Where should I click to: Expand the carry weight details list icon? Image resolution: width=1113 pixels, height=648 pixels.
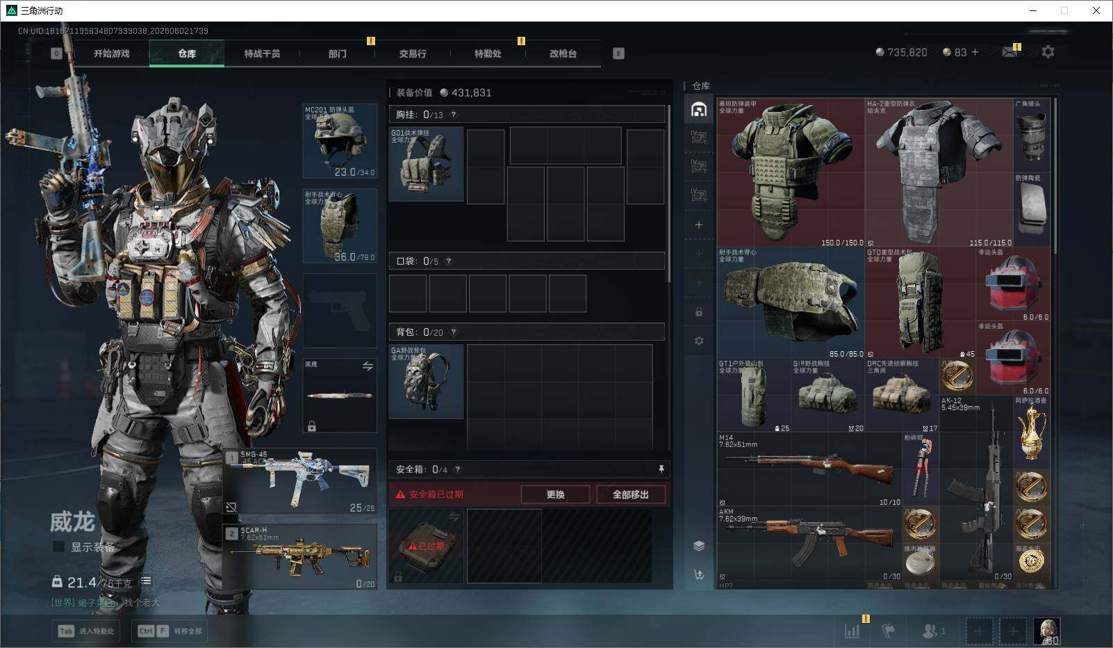[x=146, y=581]
